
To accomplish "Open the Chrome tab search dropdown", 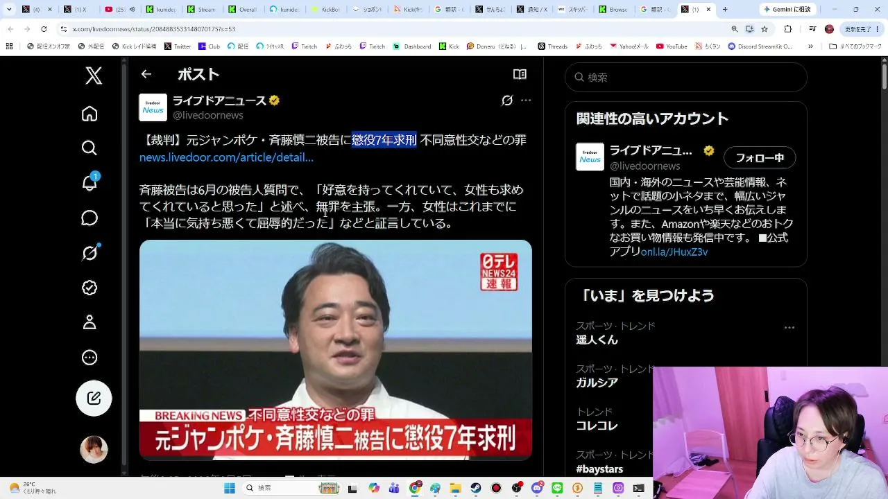I will tap(9, 10).
